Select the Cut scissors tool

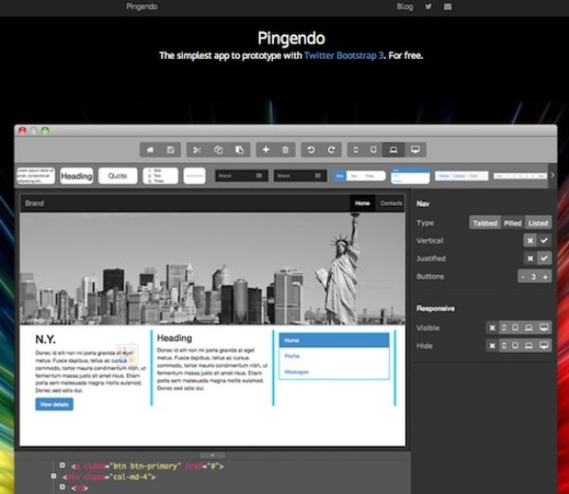(197, 150)
